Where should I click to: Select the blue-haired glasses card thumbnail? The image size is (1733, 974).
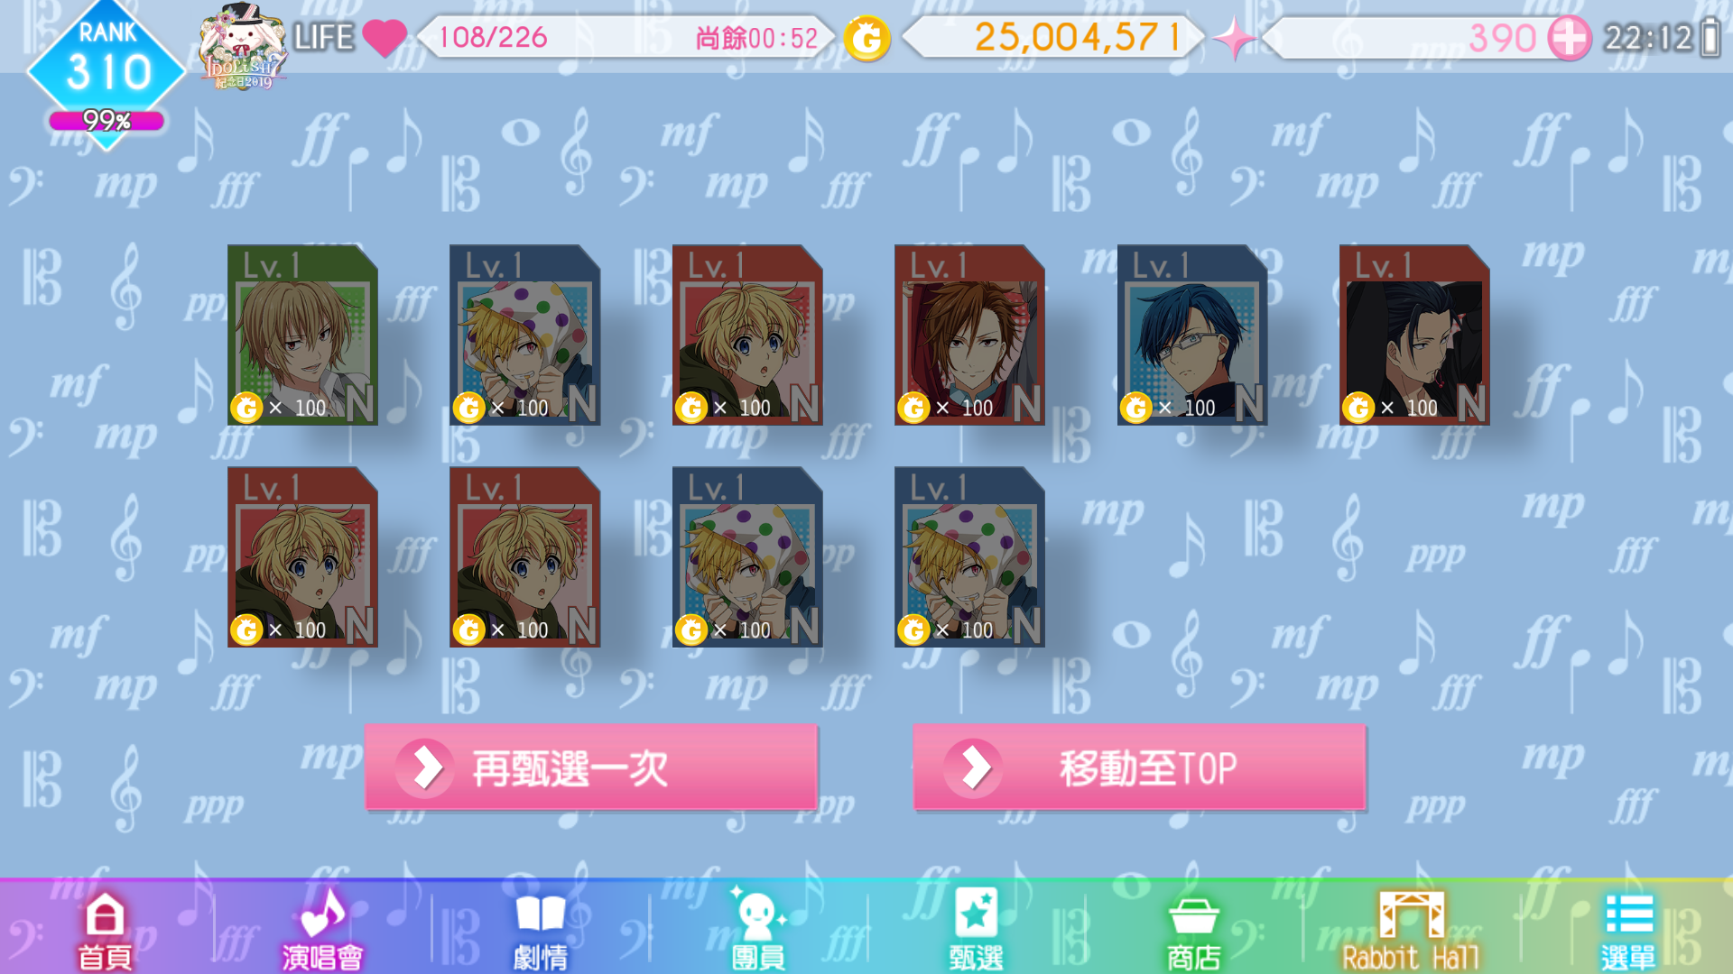1192,335
